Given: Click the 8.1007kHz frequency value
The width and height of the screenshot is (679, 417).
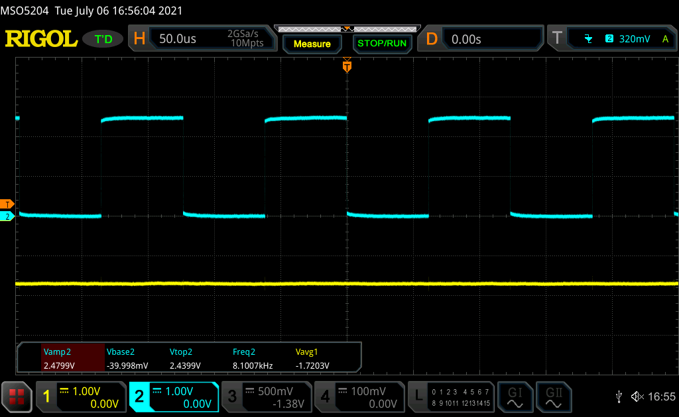Looking at the screenshot, I should click(x=253, y=365).
